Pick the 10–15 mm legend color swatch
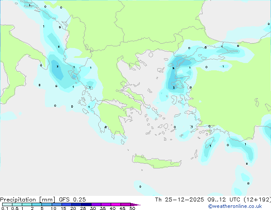 (x=56, y=204)
